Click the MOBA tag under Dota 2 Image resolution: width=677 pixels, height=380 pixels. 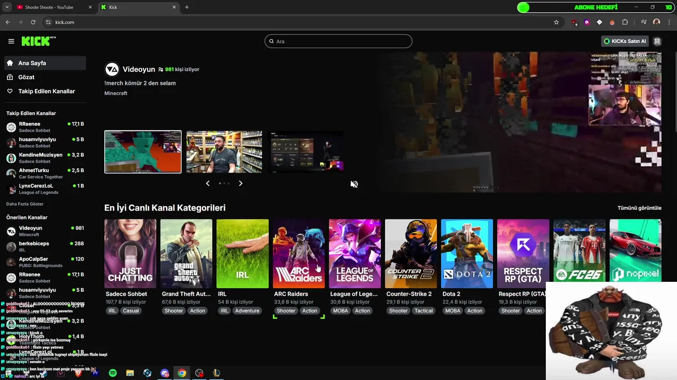[x=453, y=311]
